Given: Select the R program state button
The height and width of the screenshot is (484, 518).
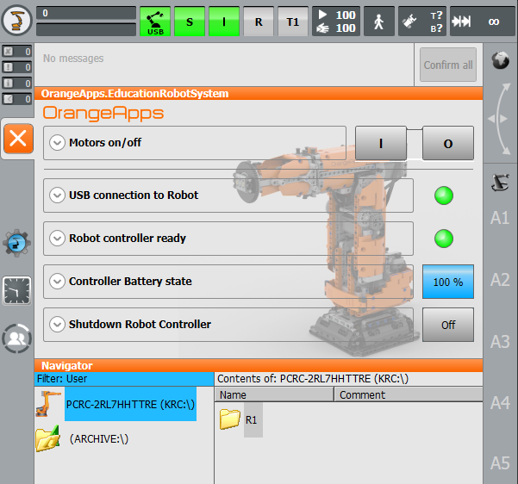Looking at the screenshot, I should point(259,22).
